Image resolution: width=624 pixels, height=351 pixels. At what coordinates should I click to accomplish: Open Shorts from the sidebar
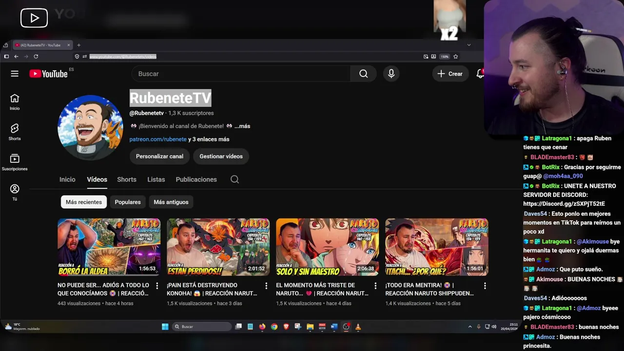point(15,132)
